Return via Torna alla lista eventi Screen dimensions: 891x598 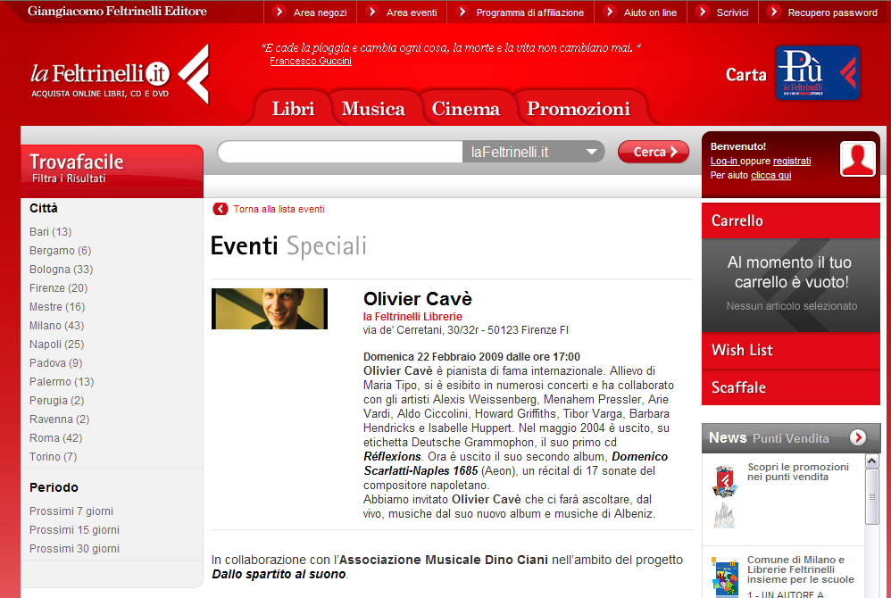pos(279,209)
